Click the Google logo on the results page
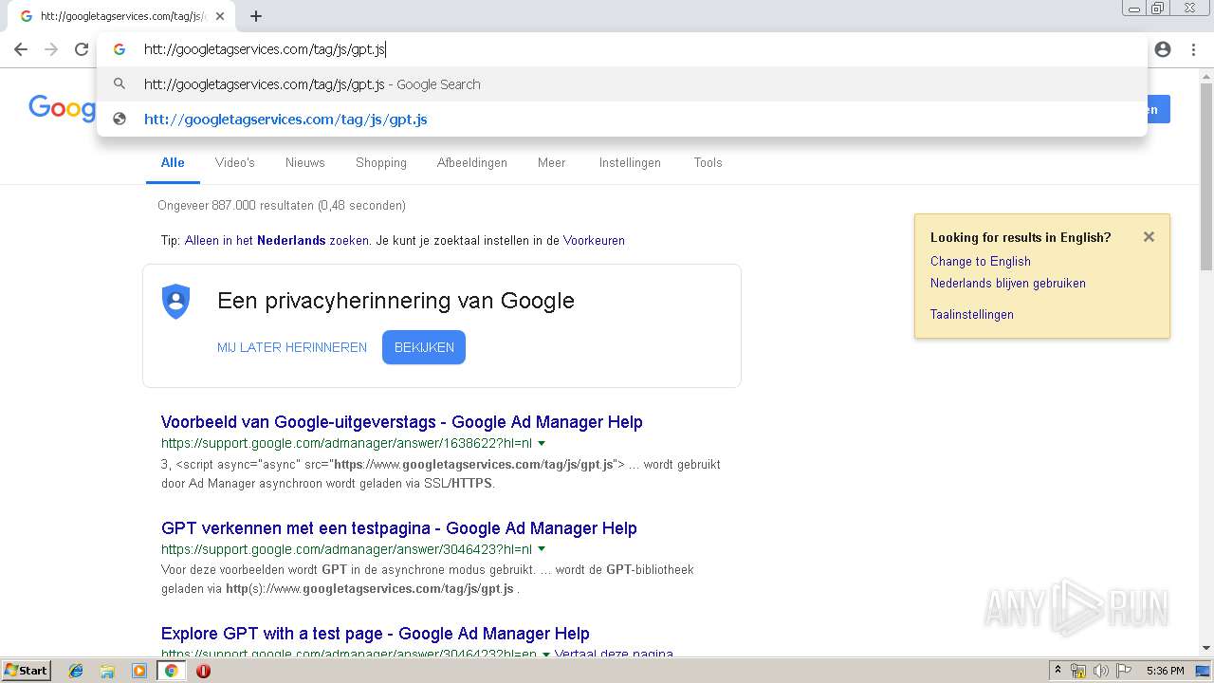The height and width of the screenshot is (683, 1214). 62,107
